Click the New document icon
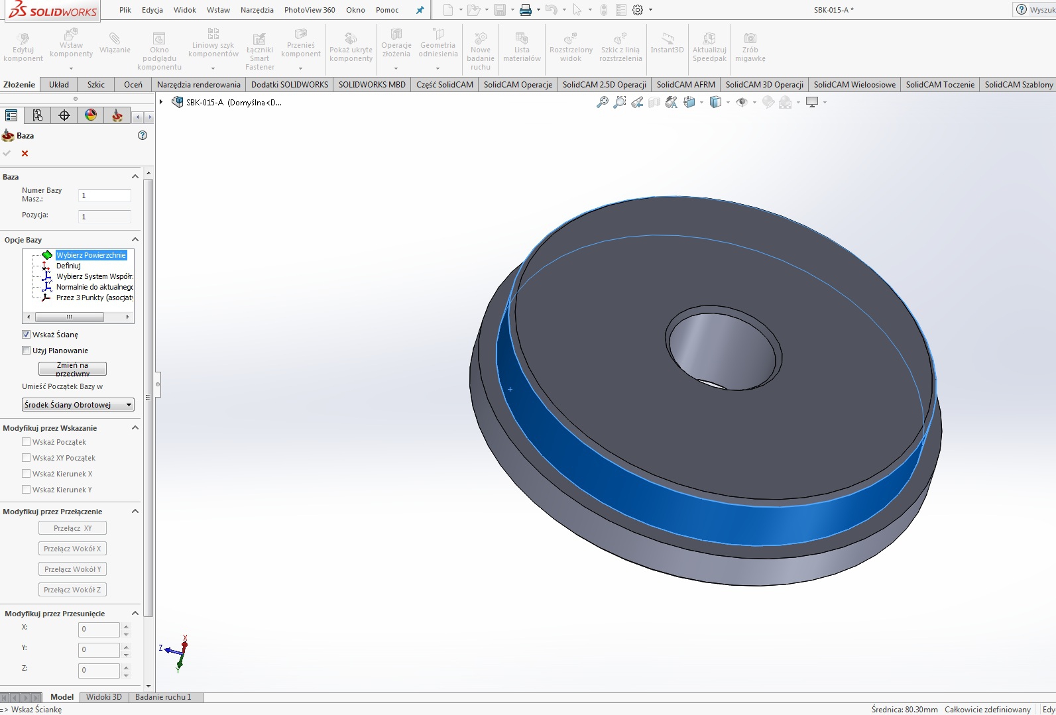This screenshot has height=715, width=1056. pos(448,10)
